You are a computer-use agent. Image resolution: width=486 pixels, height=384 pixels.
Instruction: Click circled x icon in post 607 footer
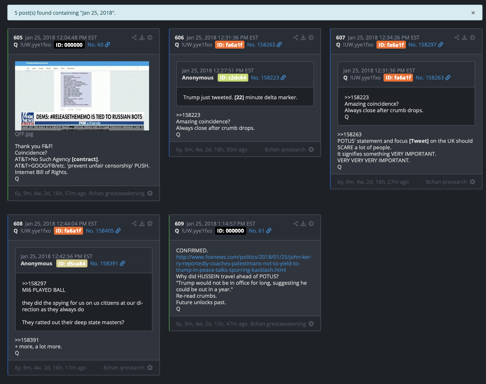click(472, 182)
